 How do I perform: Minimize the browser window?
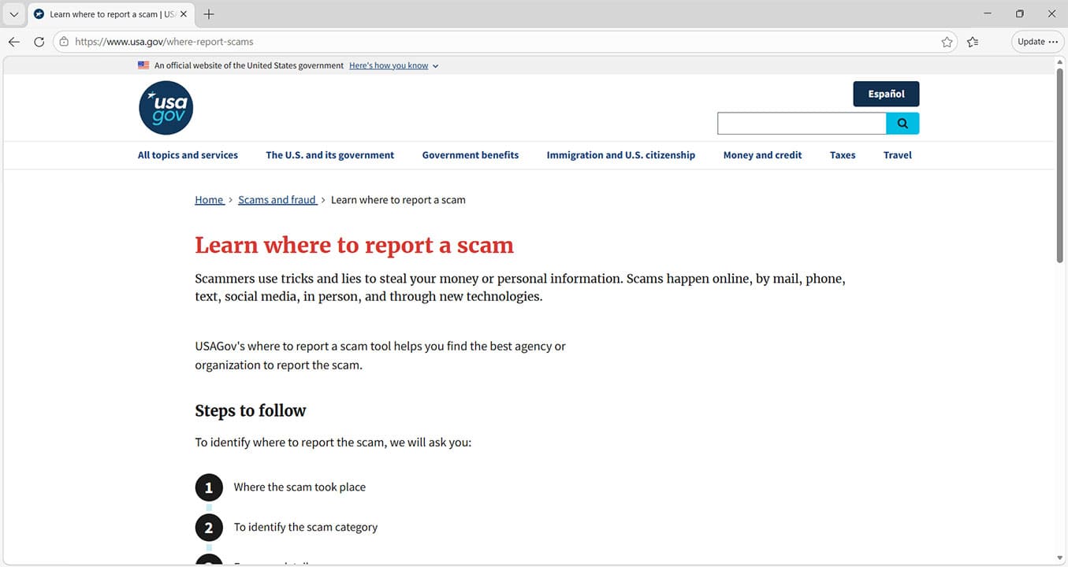tap(988, 14)
